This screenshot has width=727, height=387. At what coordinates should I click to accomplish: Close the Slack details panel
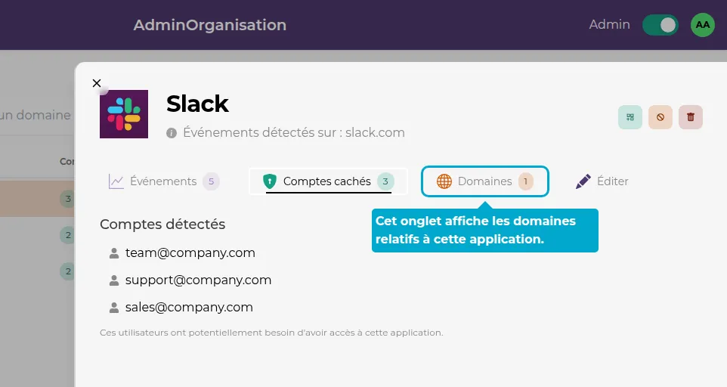point(97,83)
